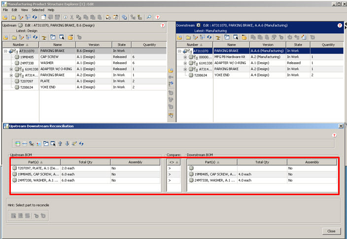Click the Upstream BOM Assembly column header
This screenshot has height=239, width=347.
pos(135,162)
